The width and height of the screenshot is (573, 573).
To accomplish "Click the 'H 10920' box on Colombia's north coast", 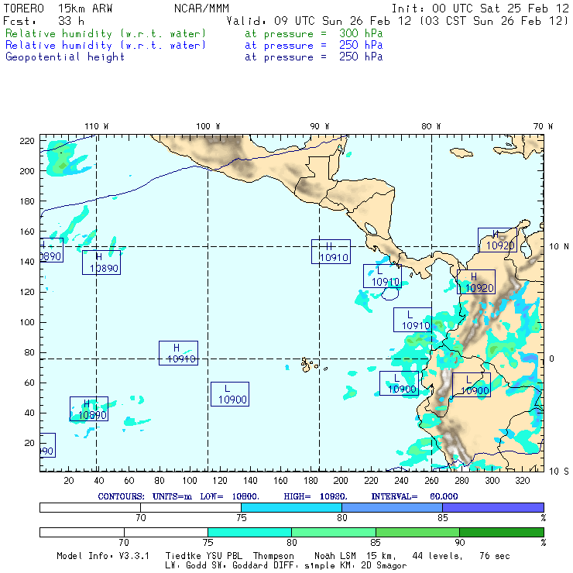I will [x=497, y=240].
